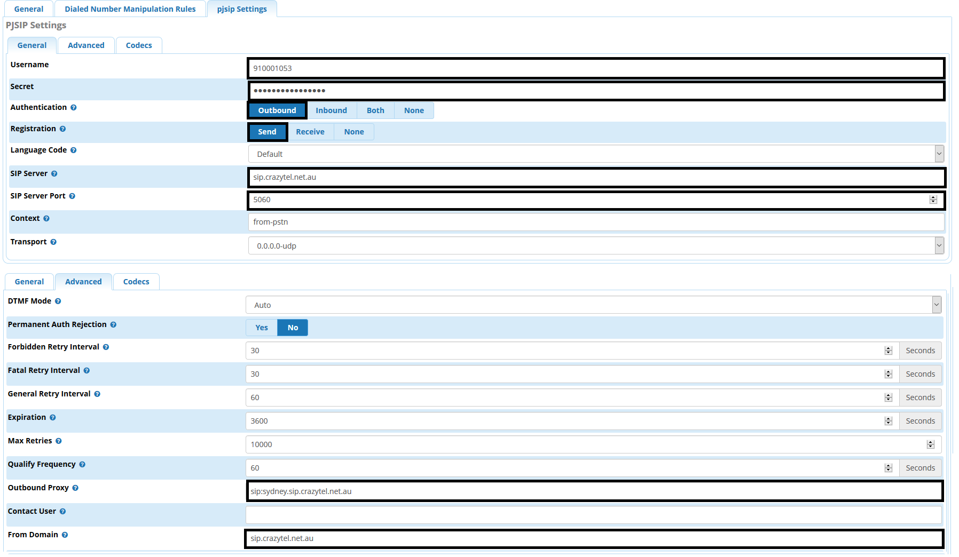Show help for Permanent Auth Rejection
959x557 pixels.
[113, 325]
